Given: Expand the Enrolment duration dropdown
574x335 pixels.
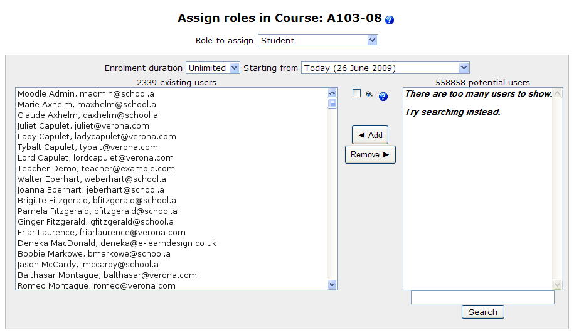Looking at the screenshot, I should pyautogui.click(x=213, y=68).
